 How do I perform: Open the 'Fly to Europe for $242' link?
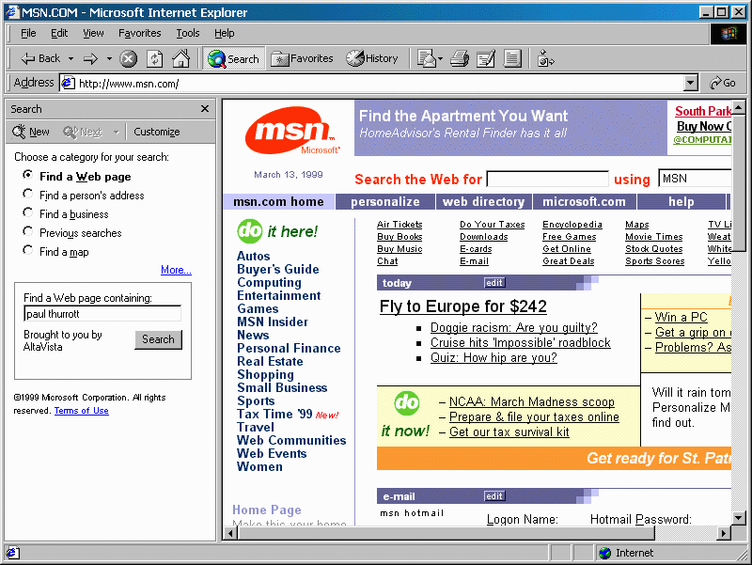tap(462, 306)
